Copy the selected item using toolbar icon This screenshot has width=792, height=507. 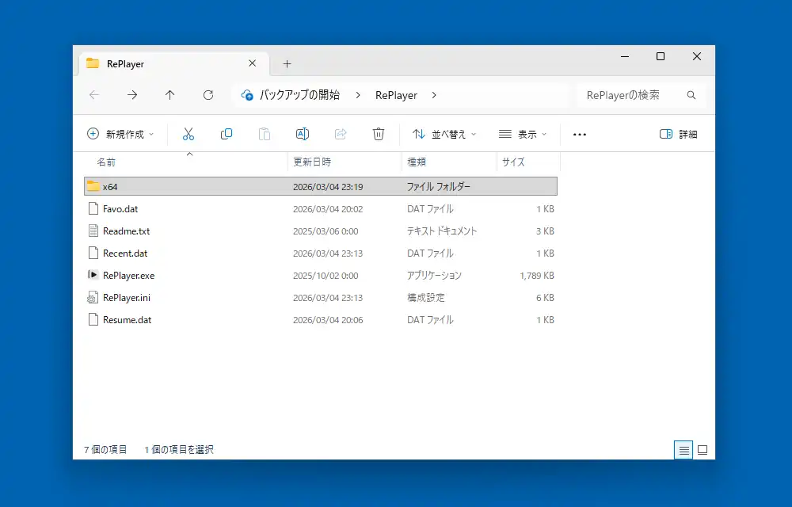click(227, 134)
